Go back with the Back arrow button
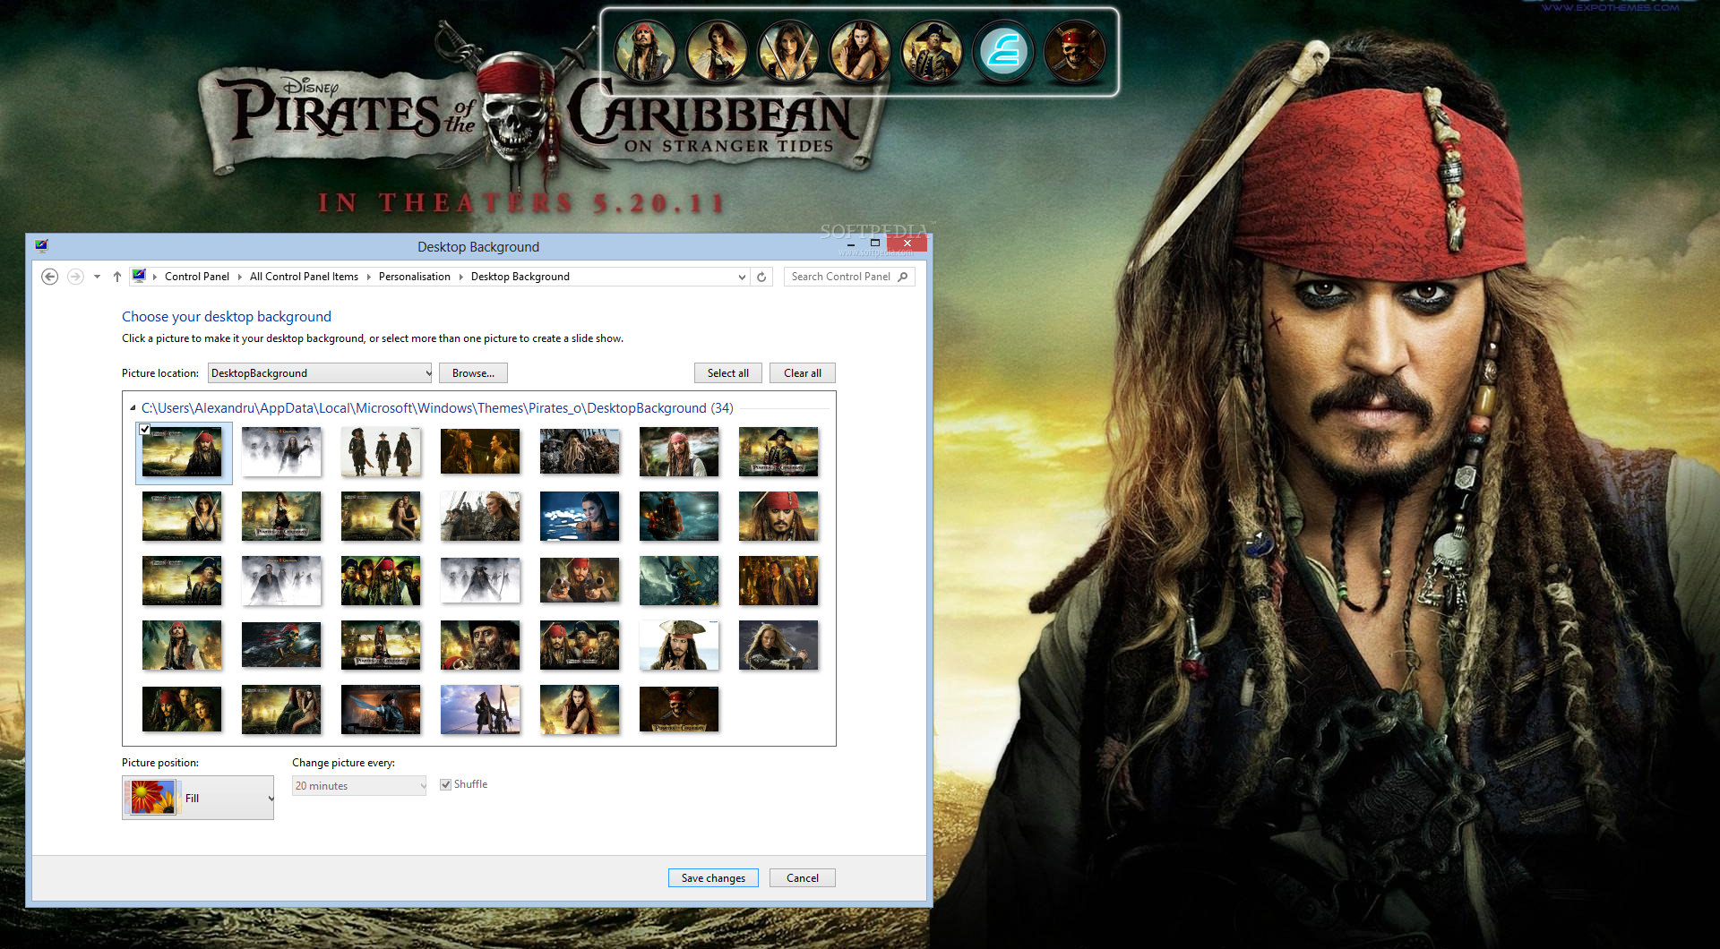 [50, 277]
